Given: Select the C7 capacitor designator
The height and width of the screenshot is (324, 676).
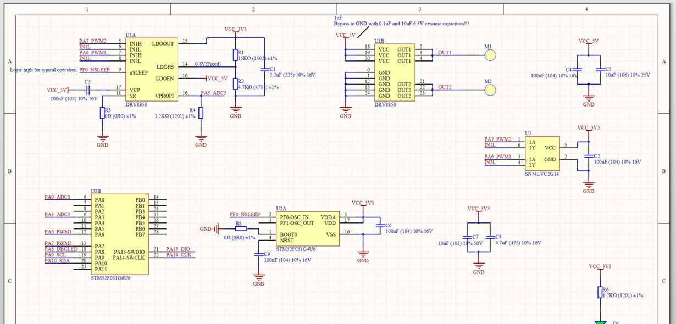Looking at the screenshot, I should 475,236.
